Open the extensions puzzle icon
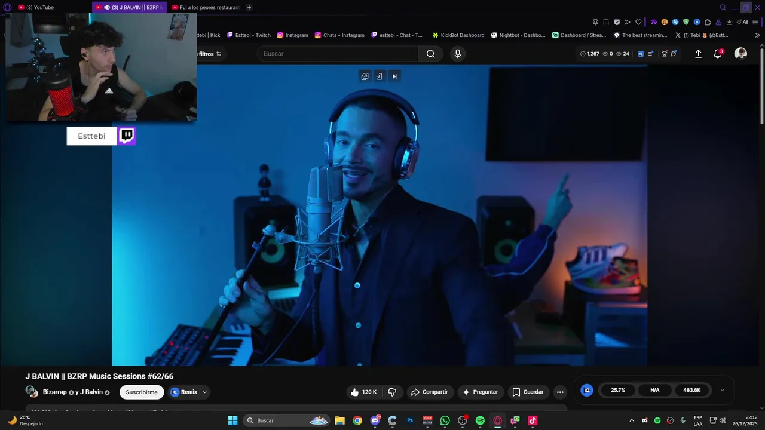Screen dimensions: 765x430 tap(708, 22)
